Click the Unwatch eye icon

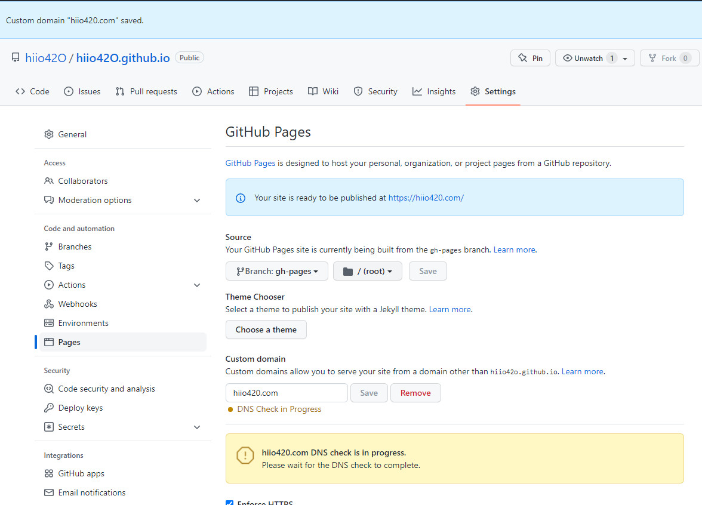[567, 58]
